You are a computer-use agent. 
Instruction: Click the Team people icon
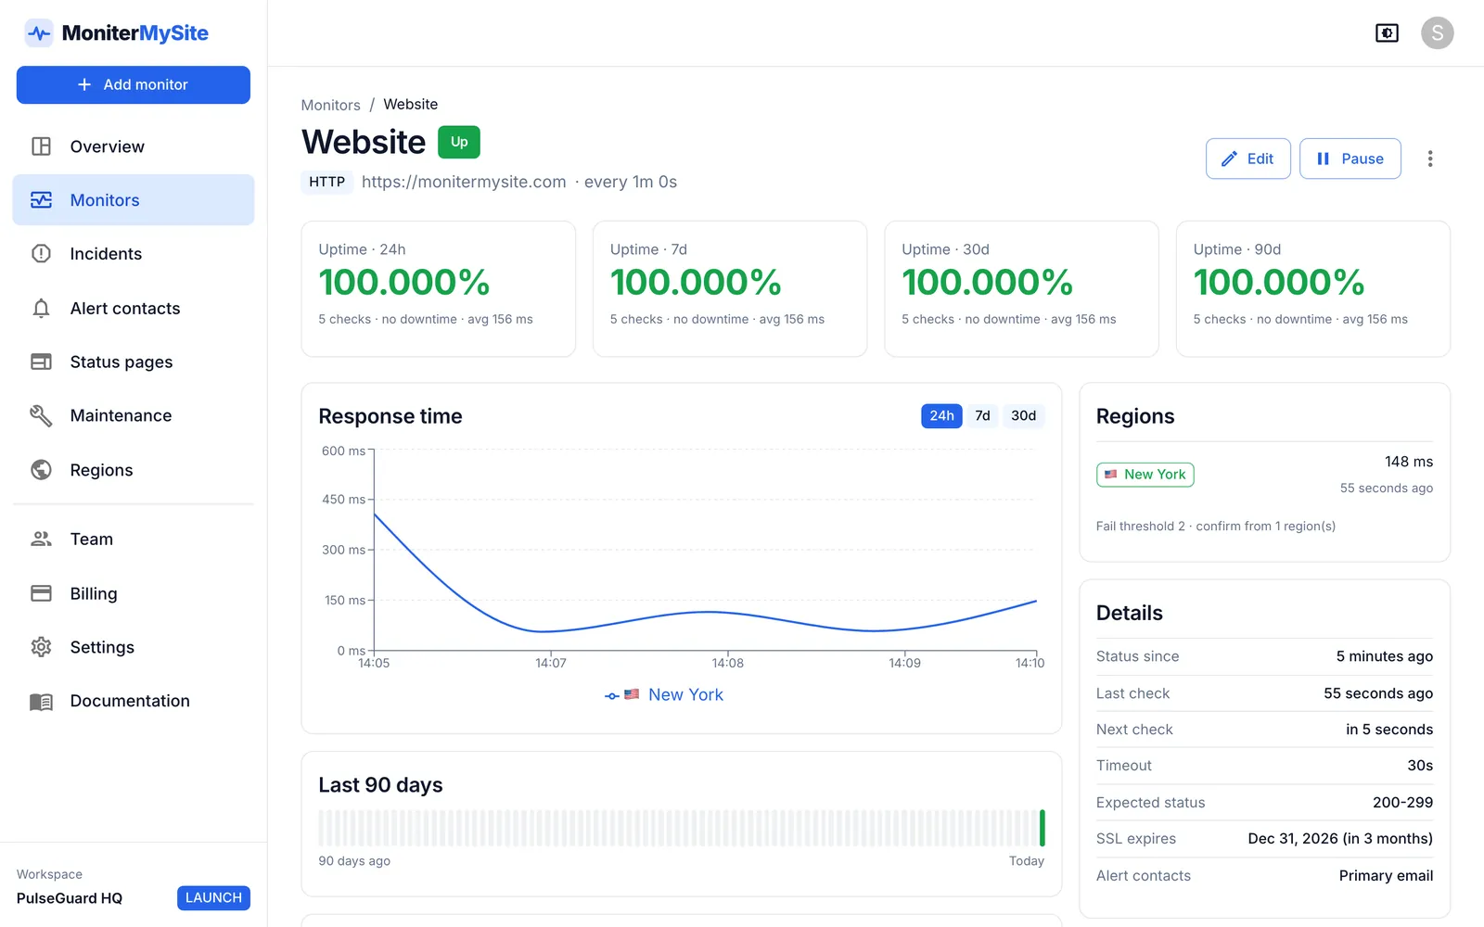click(x=41, y=539)
